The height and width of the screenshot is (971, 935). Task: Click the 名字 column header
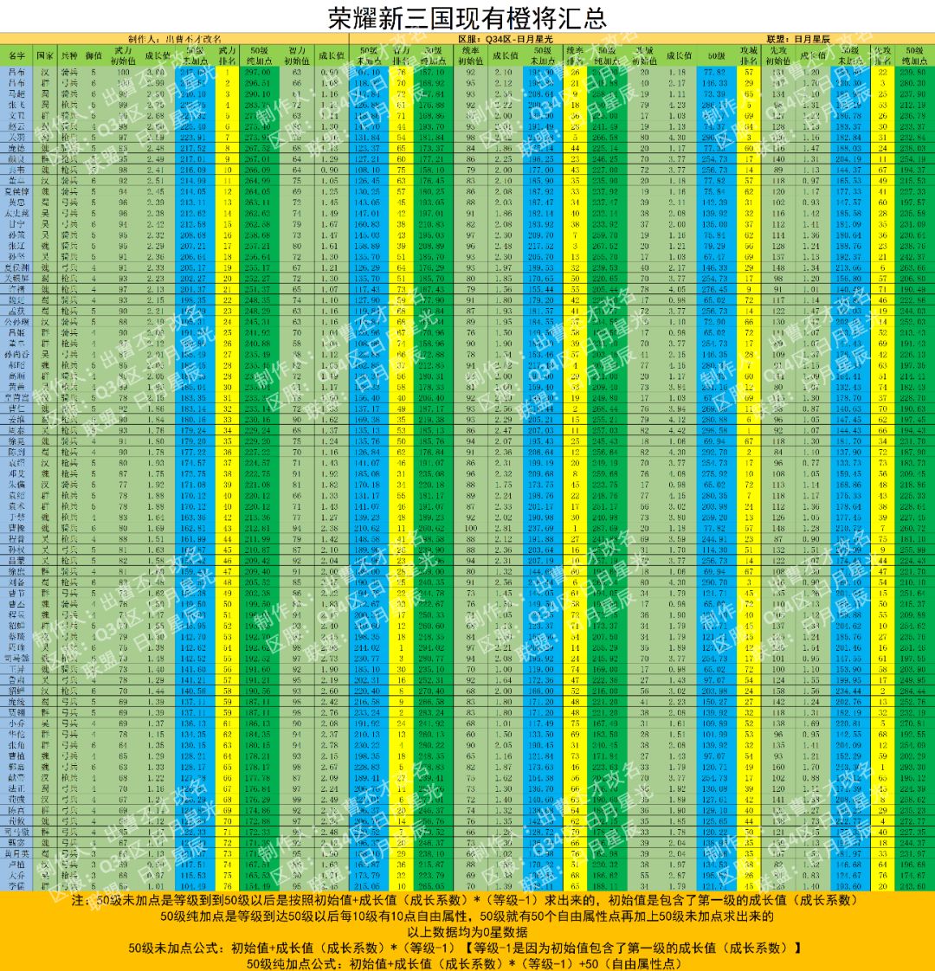pyautogui.click(x=16, y=55)
